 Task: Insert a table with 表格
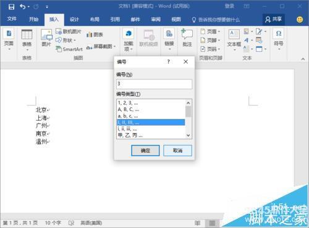[27, 40]
